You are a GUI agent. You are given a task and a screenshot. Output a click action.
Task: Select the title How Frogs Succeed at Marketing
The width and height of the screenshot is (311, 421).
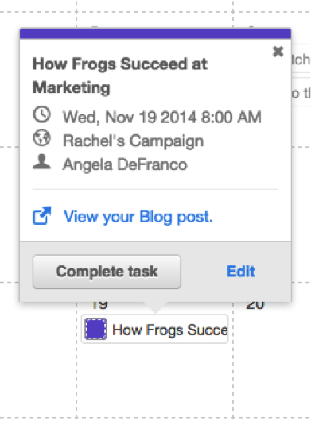120,75
